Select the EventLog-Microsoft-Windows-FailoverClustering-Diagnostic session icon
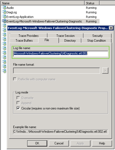 tap(4, 21)
